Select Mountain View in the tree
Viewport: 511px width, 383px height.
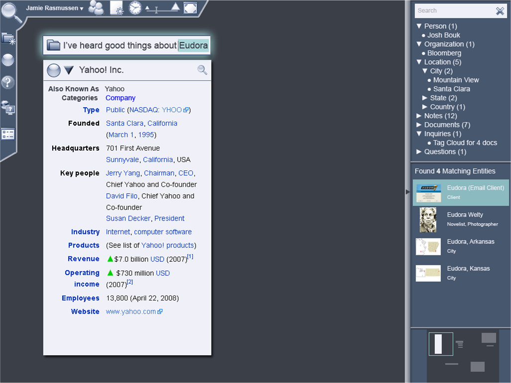pyautogui.click(x=456, y=80)
